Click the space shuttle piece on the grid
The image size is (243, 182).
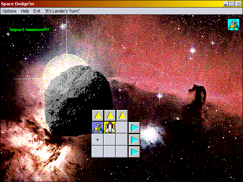(x=110, y=128)
